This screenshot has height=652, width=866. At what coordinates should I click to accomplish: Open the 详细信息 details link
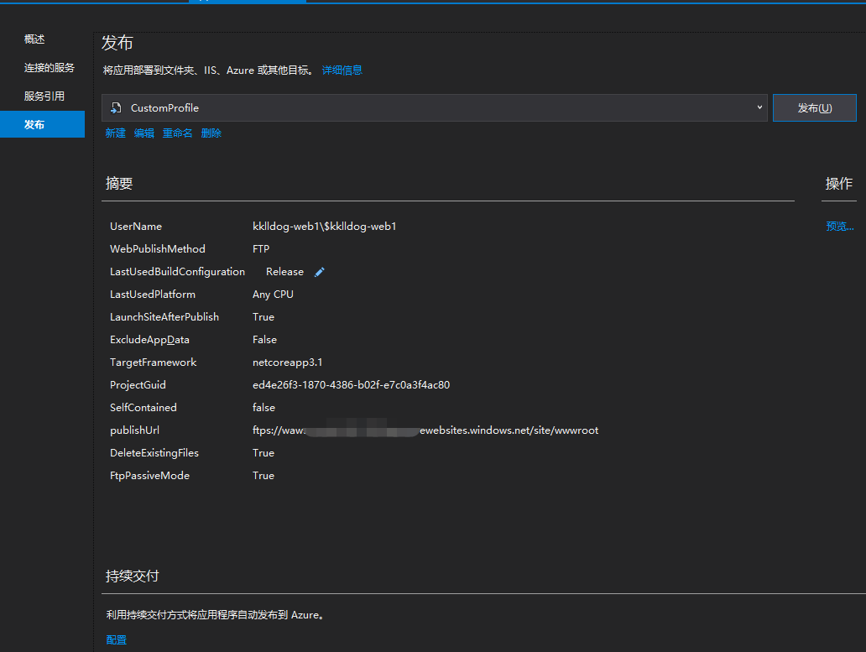coord(342,70)
